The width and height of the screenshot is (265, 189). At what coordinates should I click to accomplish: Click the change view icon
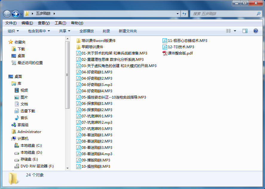click(228, 31)
